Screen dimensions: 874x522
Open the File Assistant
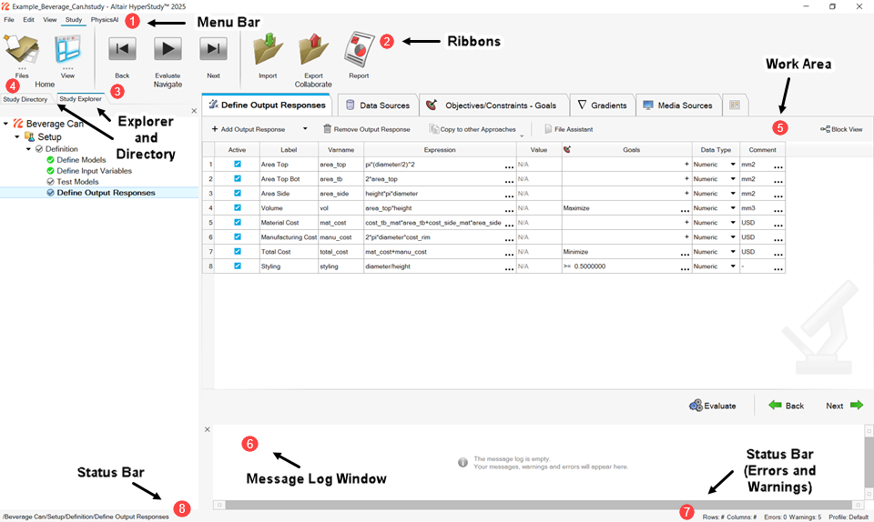coord(568,129)
